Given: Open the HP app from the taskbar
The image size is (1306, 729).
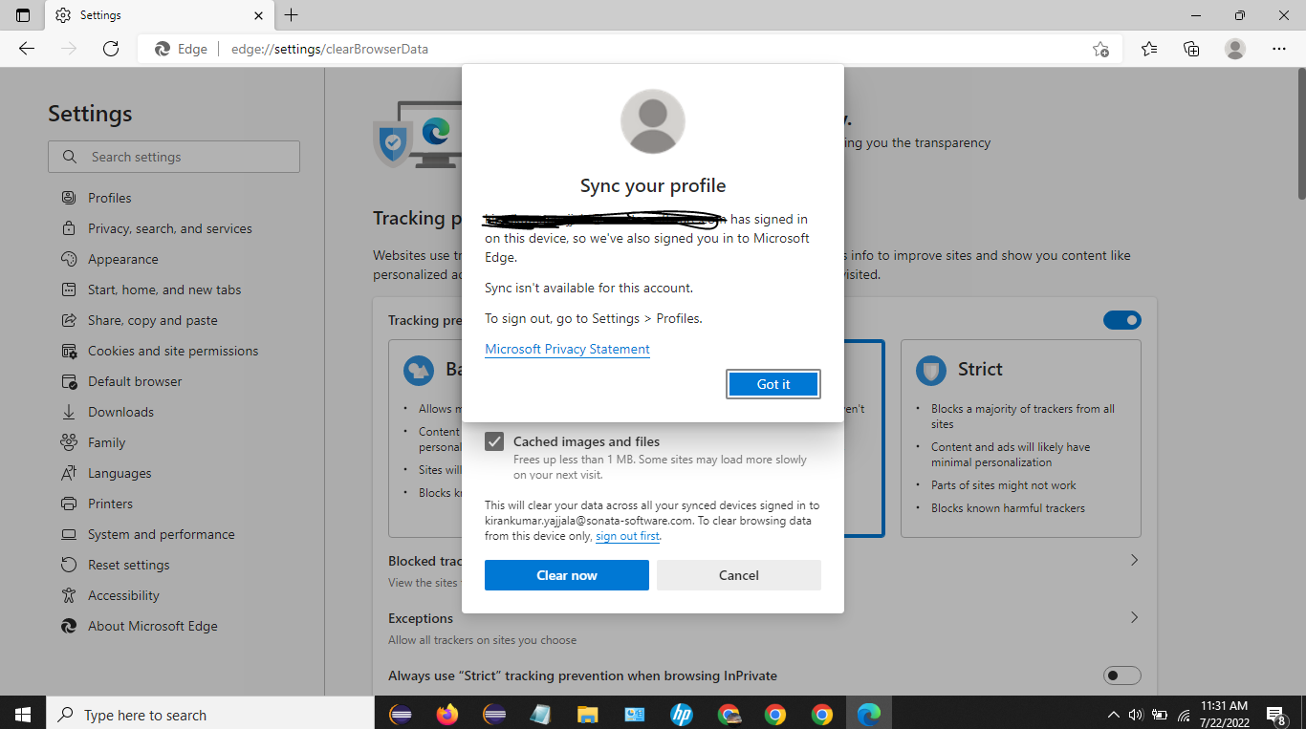Looking at the screenshot, I should point(682,714).
